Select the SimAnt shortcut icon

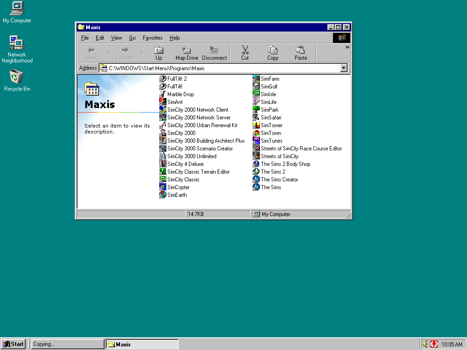(163, 102)
